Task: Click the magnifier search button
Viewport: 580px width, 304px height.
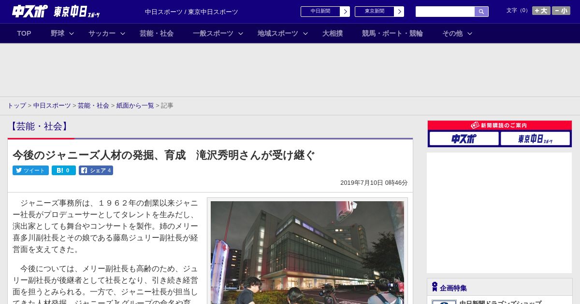Action: coord(481,12)
